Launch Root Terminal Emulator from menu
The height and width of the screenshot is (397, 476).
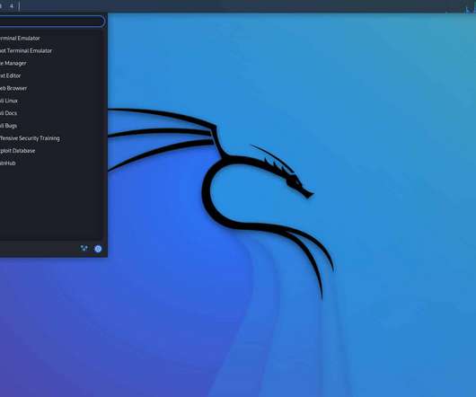26,50
